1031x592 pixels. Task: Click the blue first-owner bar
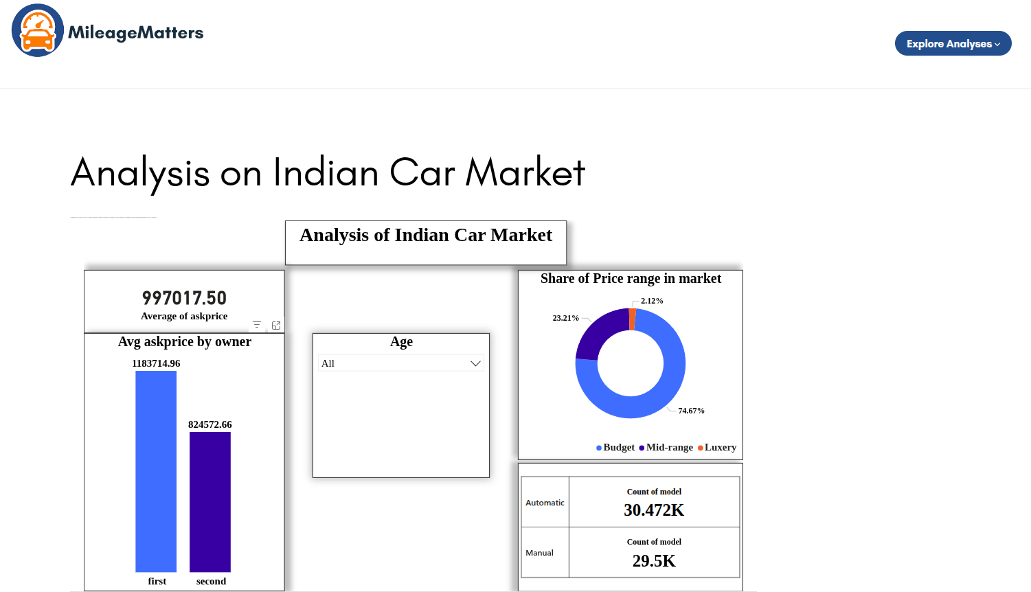(x=156, y=470)
